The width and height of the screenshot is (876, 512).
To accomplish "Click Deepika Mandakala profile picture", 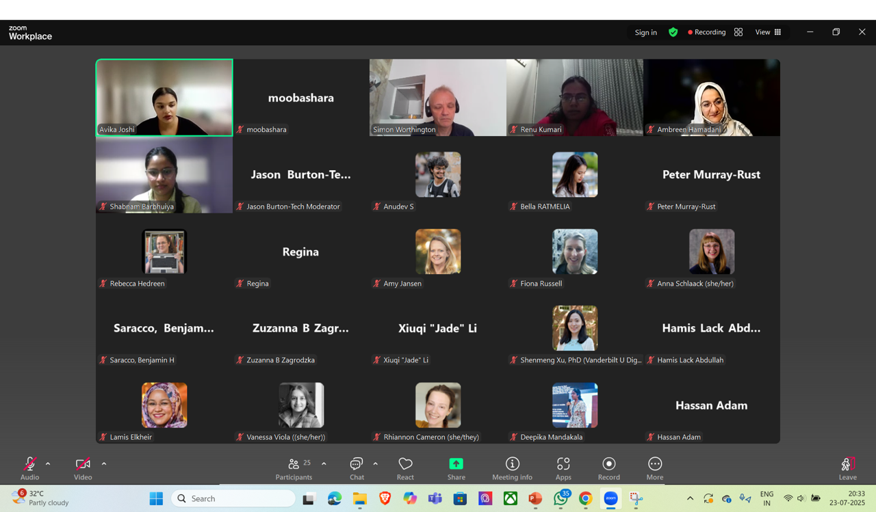I will (575, 405).
